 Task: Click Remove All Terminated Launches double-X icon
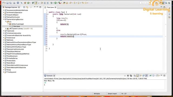(x=131, y=76)
